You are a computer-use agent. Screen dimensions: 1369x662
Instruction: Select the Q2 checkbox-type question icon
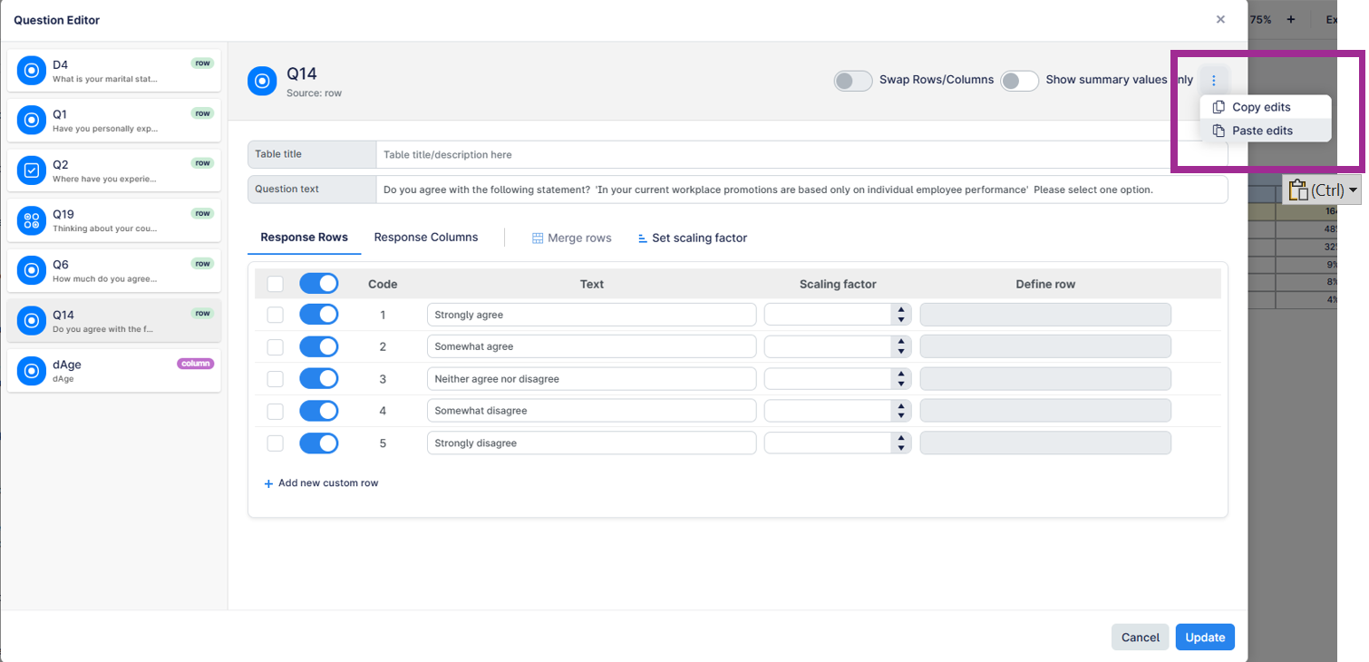[x=32, y=170]
